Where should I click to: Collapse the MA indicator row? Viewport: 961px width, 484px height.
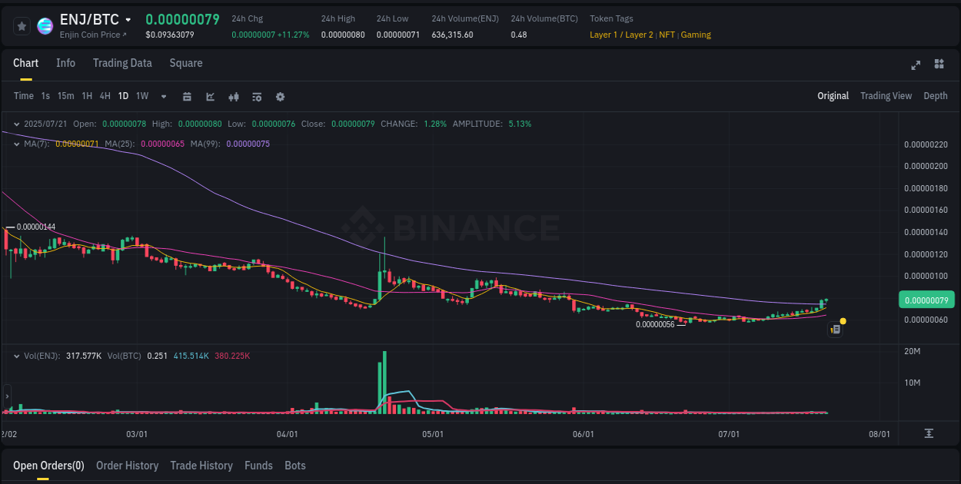pyautogui.click(x=17, y=144)
